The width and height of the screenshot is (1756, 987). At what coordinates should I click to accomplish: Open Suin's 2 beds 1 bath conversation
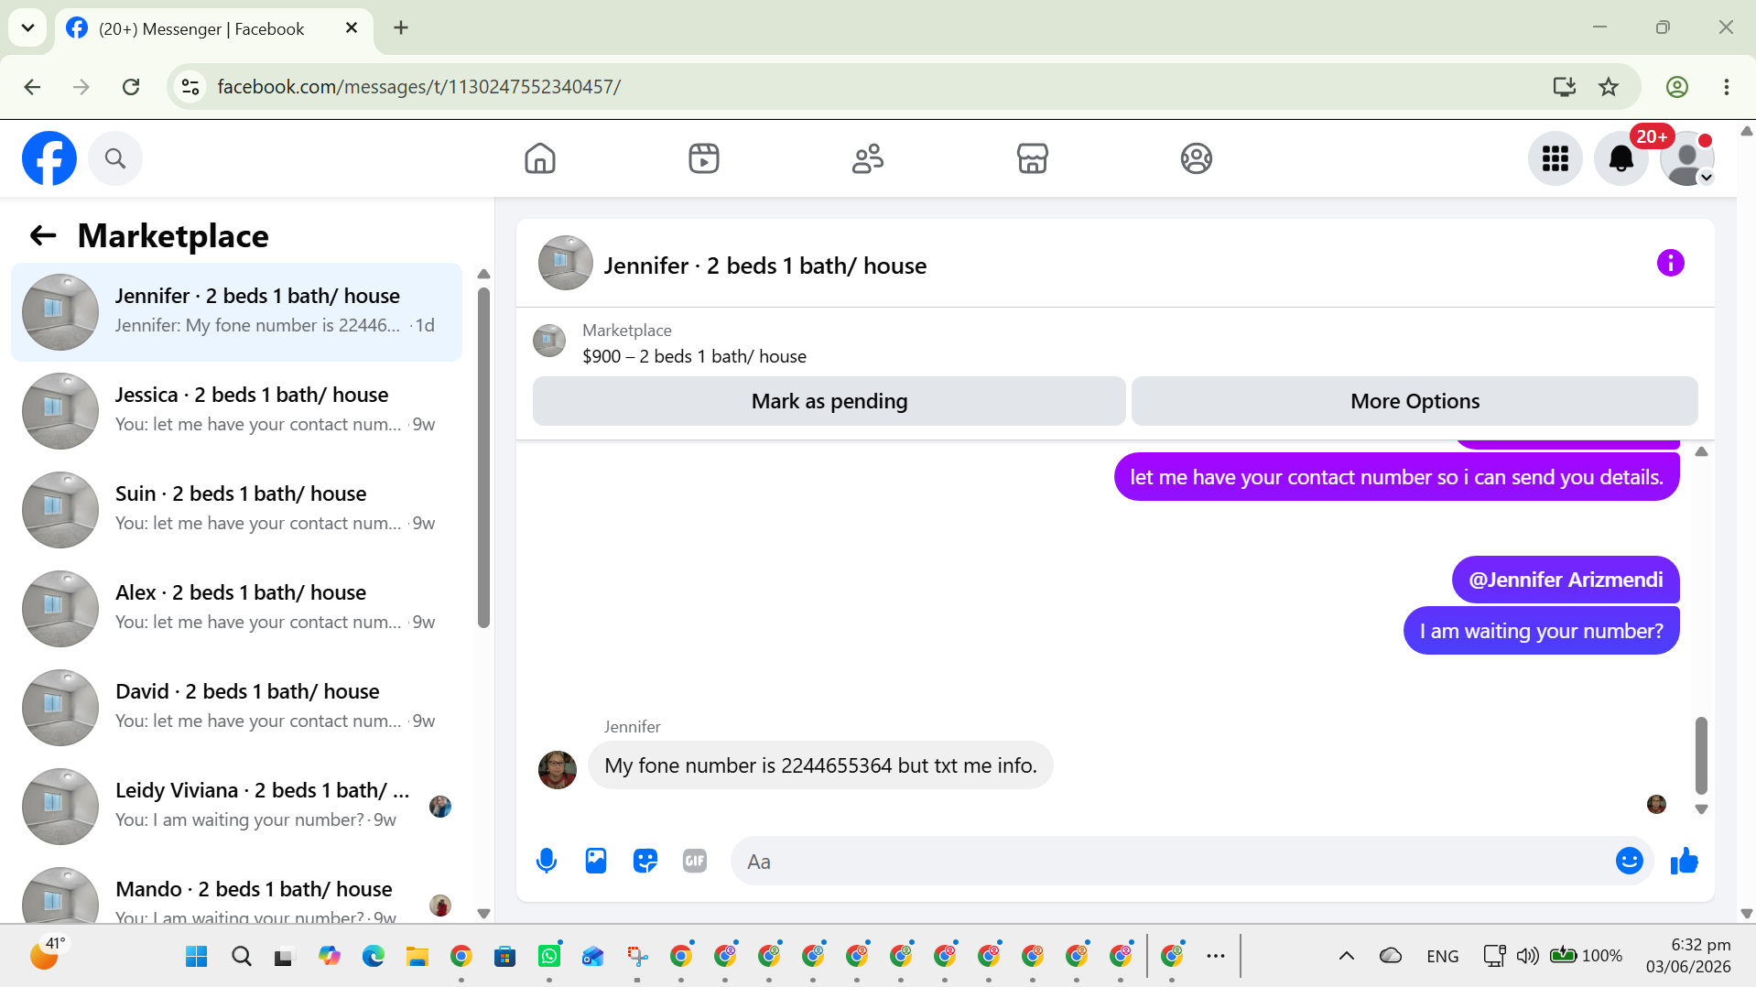click(236, 510)
